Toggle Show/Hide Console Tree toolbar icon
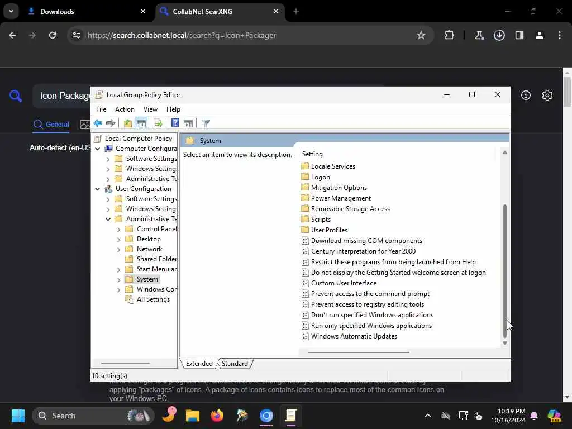 point(141,123)
